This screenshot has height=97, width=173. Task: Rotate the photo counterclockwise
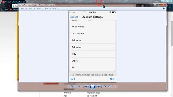pos(105,86)
